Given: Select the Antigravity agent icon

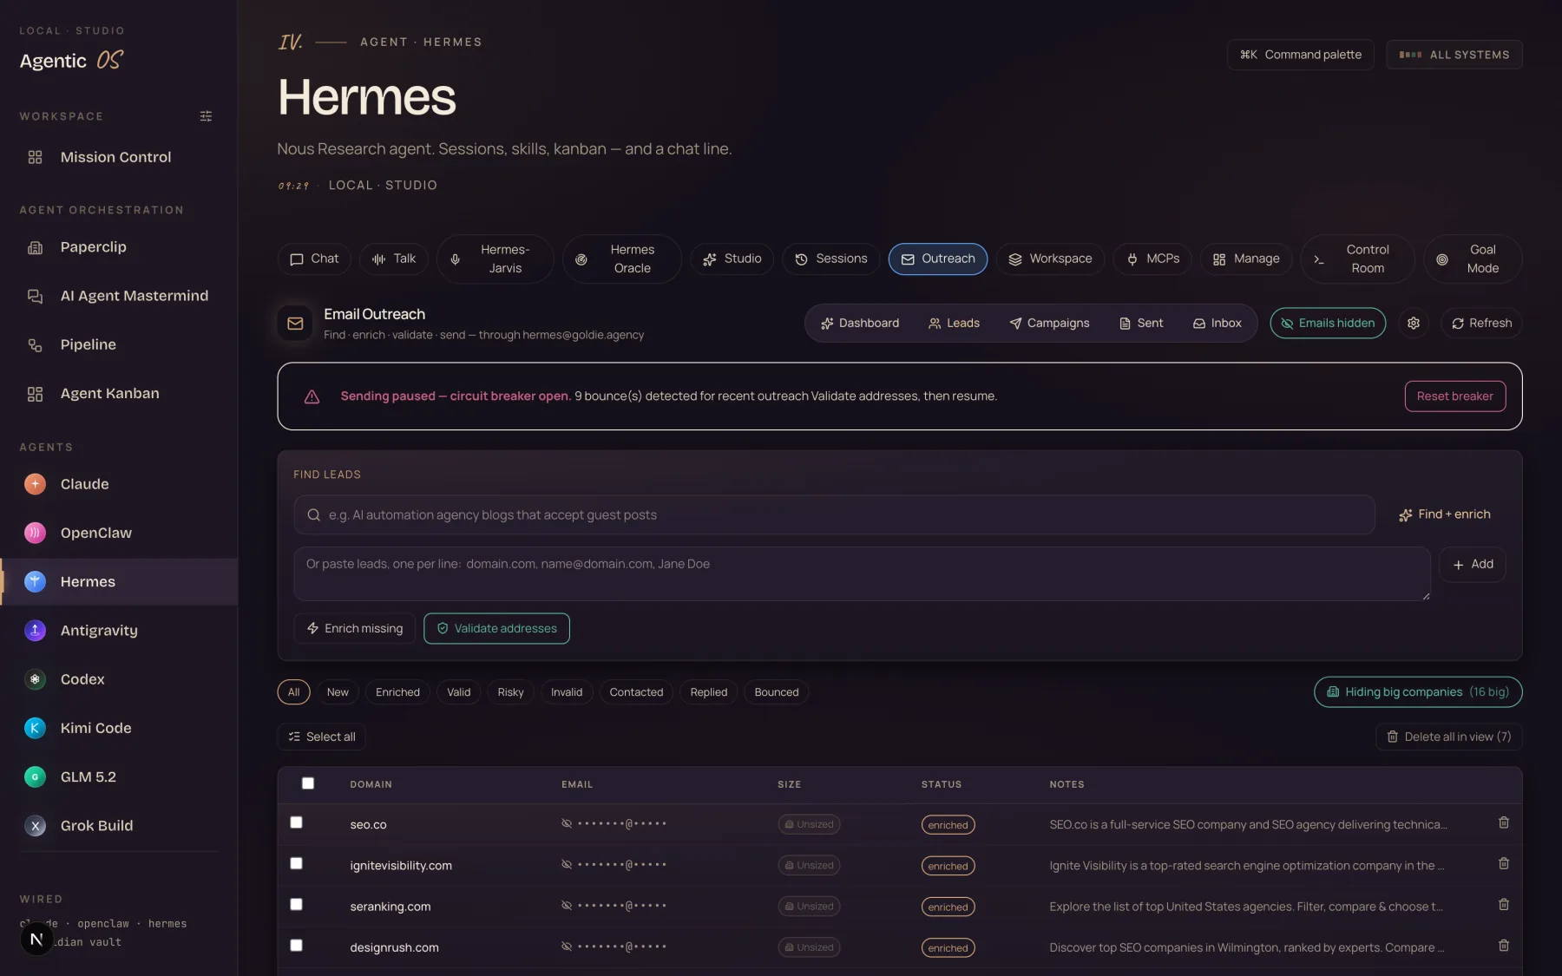Looking at the screenshot, I should [35, 631].
